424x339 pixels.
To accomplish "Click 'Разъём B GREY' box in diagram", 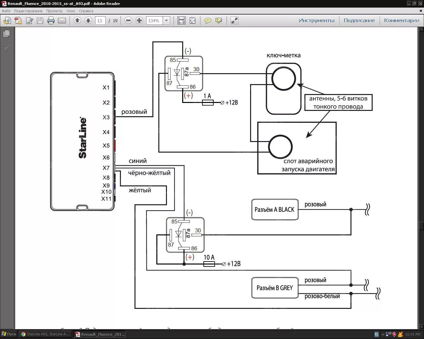I will pos(275,288).
